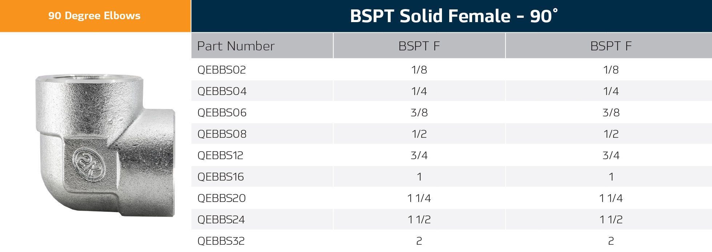712x252 pixels.
Task: Select the BSPT Solid Female - 90° header
Action: tap(453, 16)
